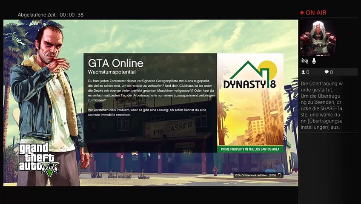Image resolution: width=361 pixels, height=204 pixels.
Task: Click the 'Prime Property in the Los Santos Area' banner
Action: [250, 149]
